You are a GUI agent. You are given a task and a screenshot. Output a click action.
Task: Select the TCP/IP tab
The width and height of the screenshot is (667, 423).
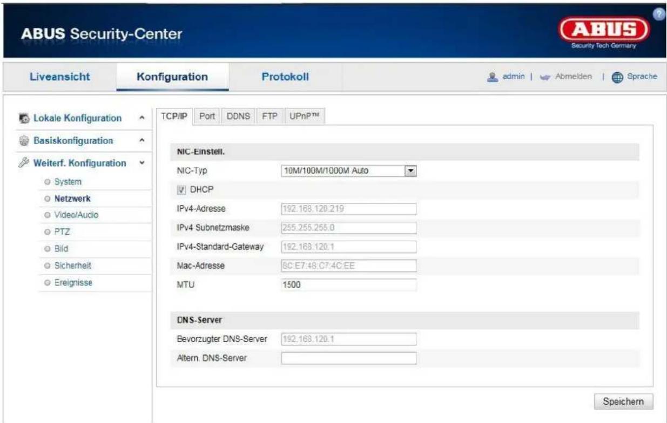174,117
